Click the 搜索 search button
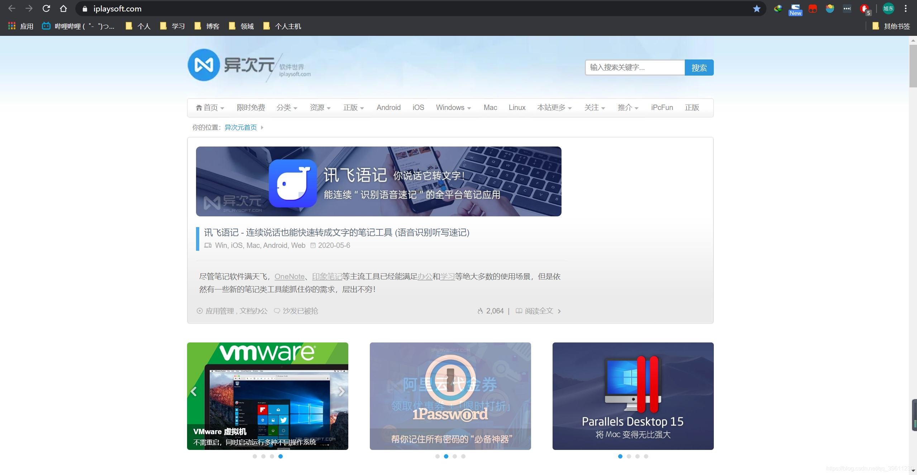Screen dimensions: 917x475 [x=699, y=67]
